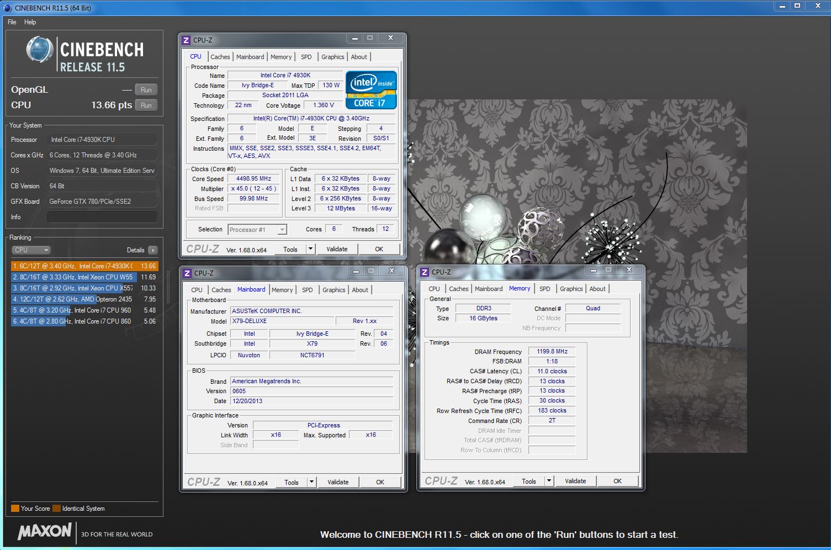Click the Cinebench logo sphere icon
This screenshot has height=550, width=831.
(39, 50)
